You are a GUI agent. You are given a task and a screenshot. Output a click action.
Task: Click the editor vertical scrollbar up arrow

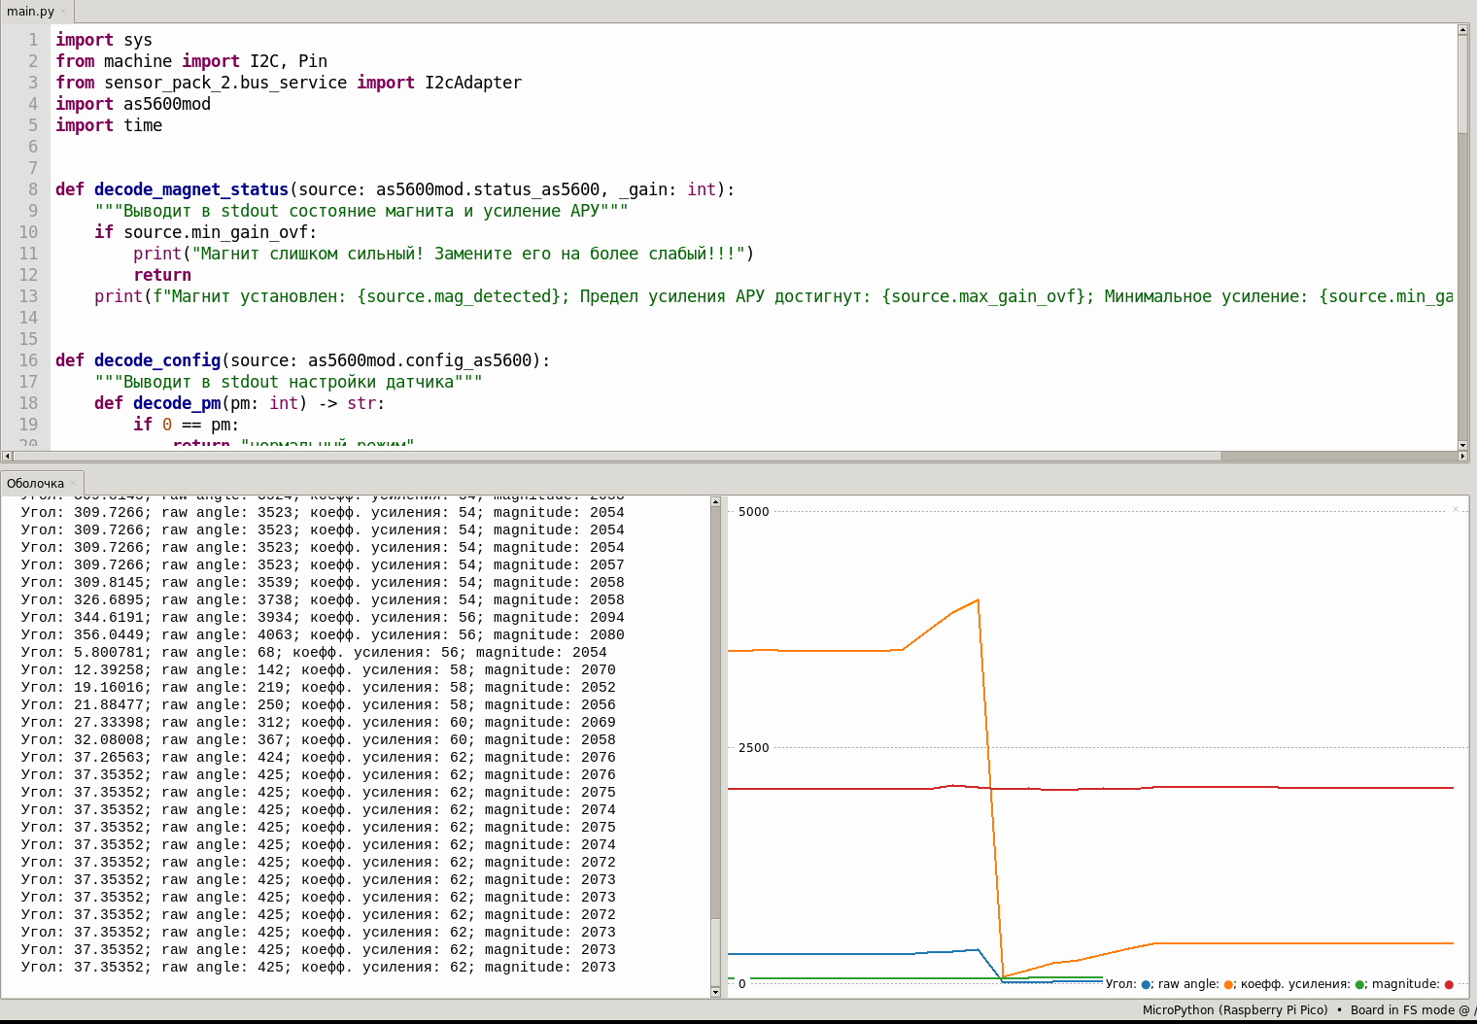(1462, 30)
